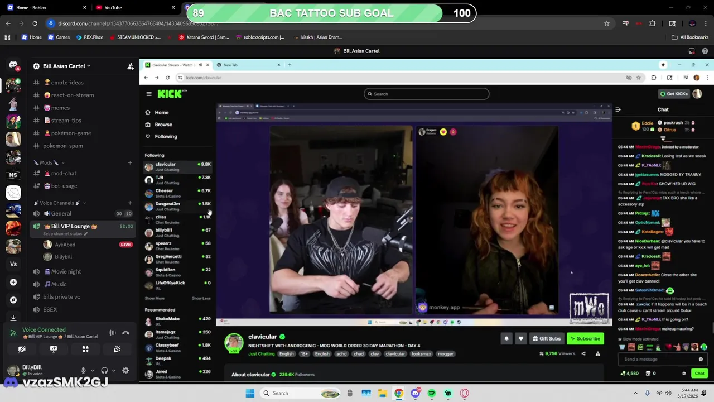Open Discord user settings gear

(x=126, y=370)
